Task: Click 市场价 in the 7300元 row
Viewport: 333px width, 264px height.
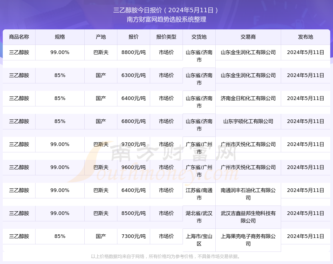Action: (x=166, y=236)
